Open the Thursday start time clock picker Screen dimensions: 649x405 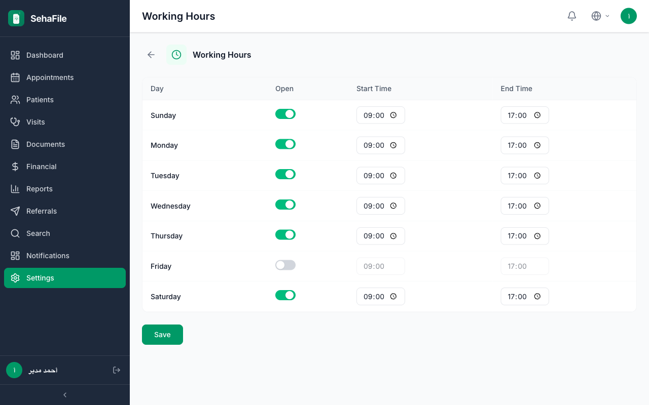coord(393,236)
